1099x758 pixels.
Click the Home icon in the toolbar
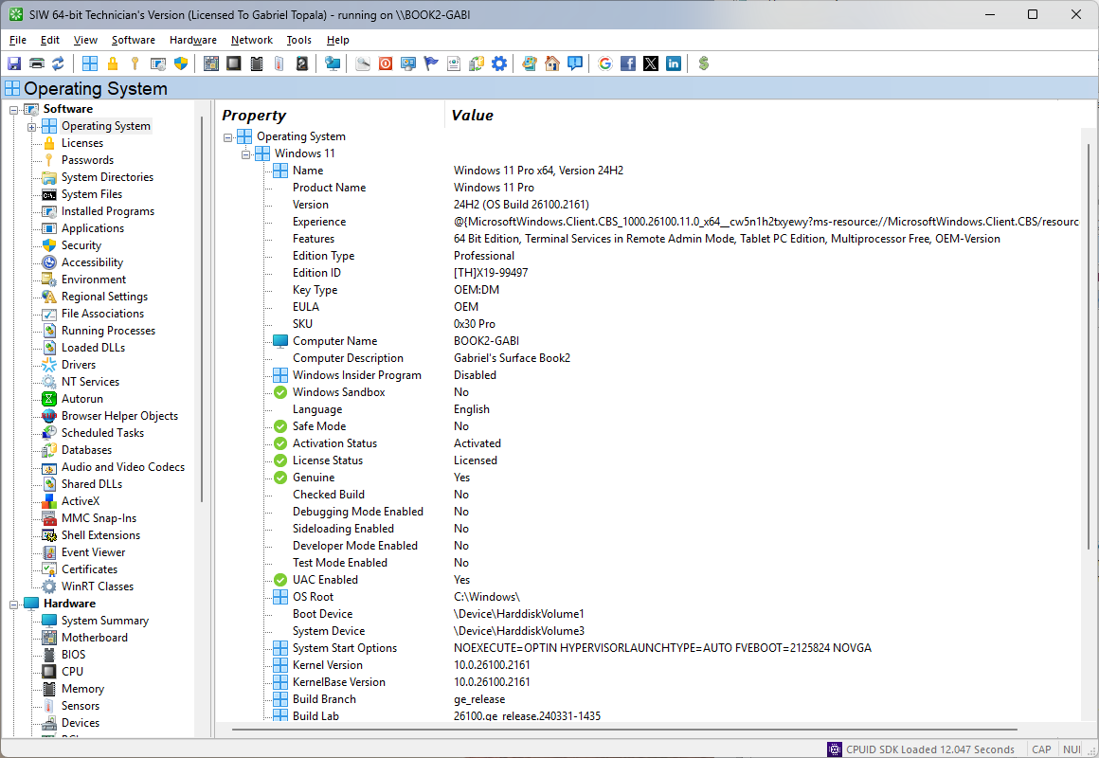pos(552,63)
